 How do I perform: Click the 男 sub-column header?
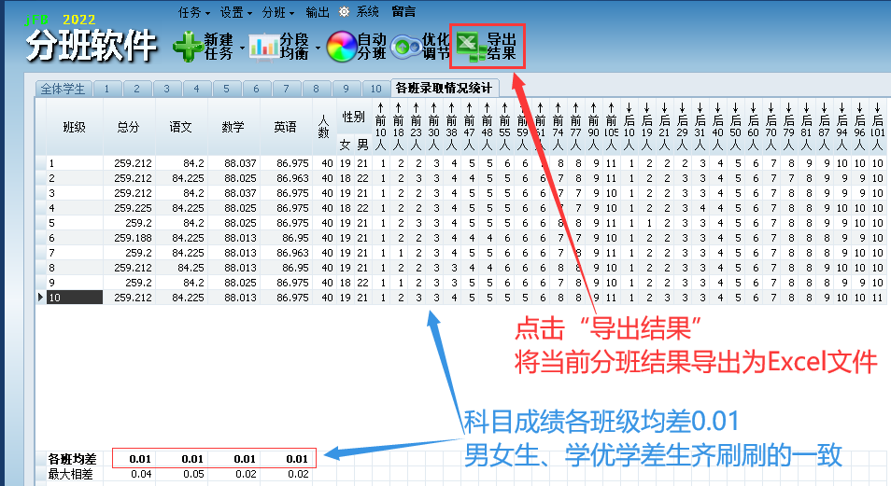(x=362, y=145)
